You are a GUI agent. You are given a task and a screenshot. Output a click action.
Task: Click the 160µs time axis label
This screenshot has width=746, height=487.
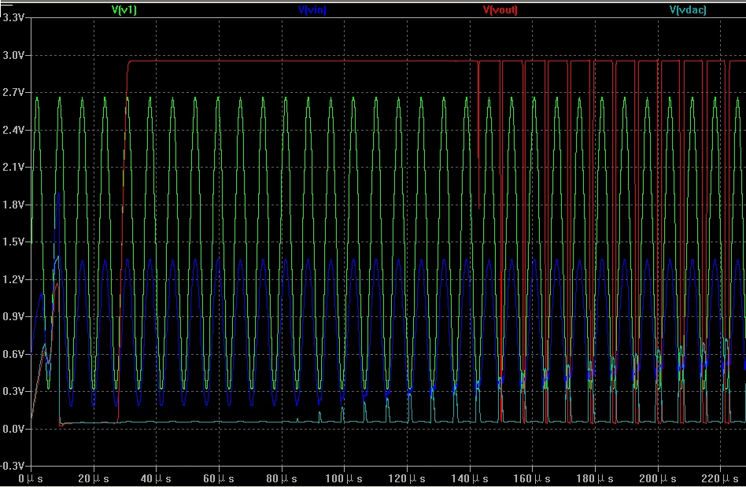click(532, 478)
